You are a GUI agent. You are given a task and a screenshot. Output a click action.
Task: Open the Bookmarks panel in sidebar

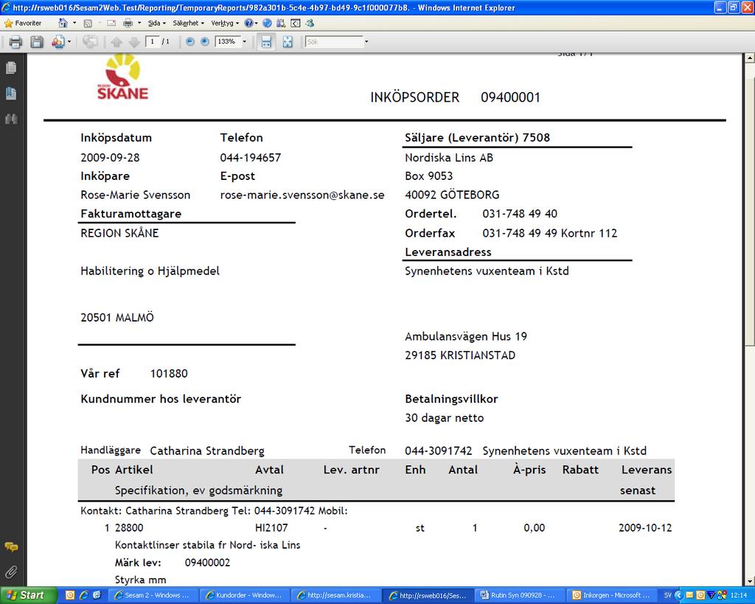click(11, 93)
